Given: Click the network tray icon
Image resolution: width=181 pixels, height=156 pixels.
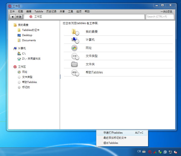Looking at the screenshot, I should point(170,152).
